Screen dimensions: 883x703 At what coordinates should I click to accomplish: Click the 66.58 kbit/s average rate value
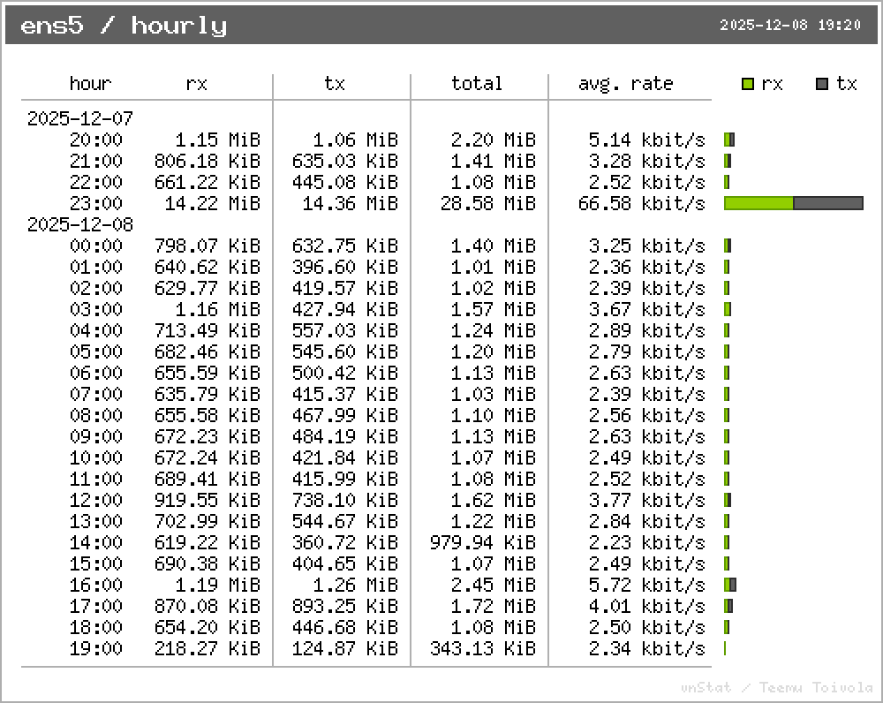pos(647,204)
